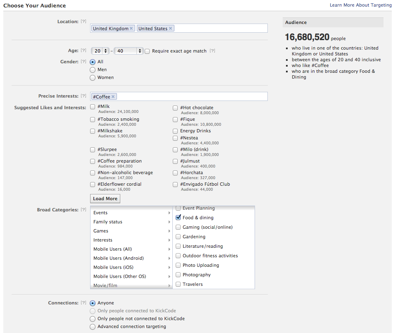Open Age help tooltip icon
This screenshot has height=333, width=398.
tap(83, 50)
